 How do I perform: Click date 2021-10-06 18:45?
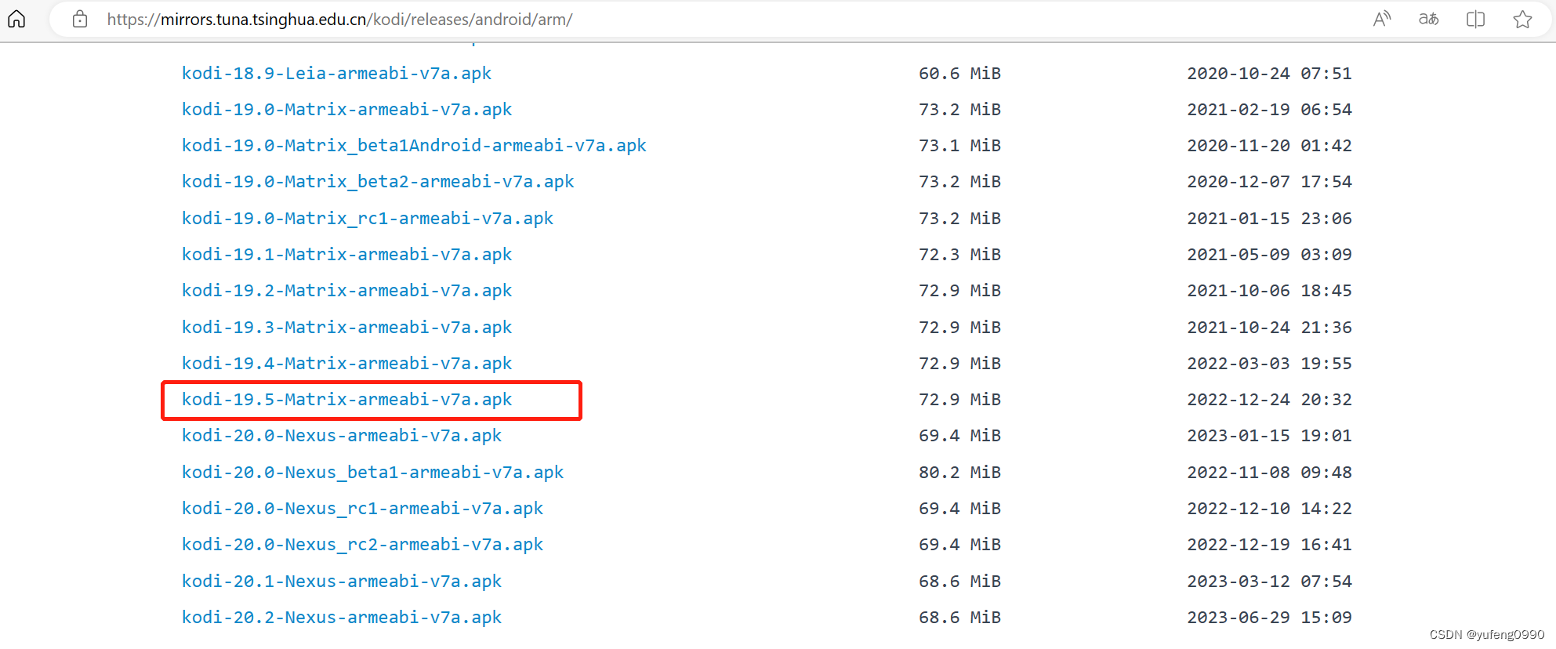tap(1269, 290)
